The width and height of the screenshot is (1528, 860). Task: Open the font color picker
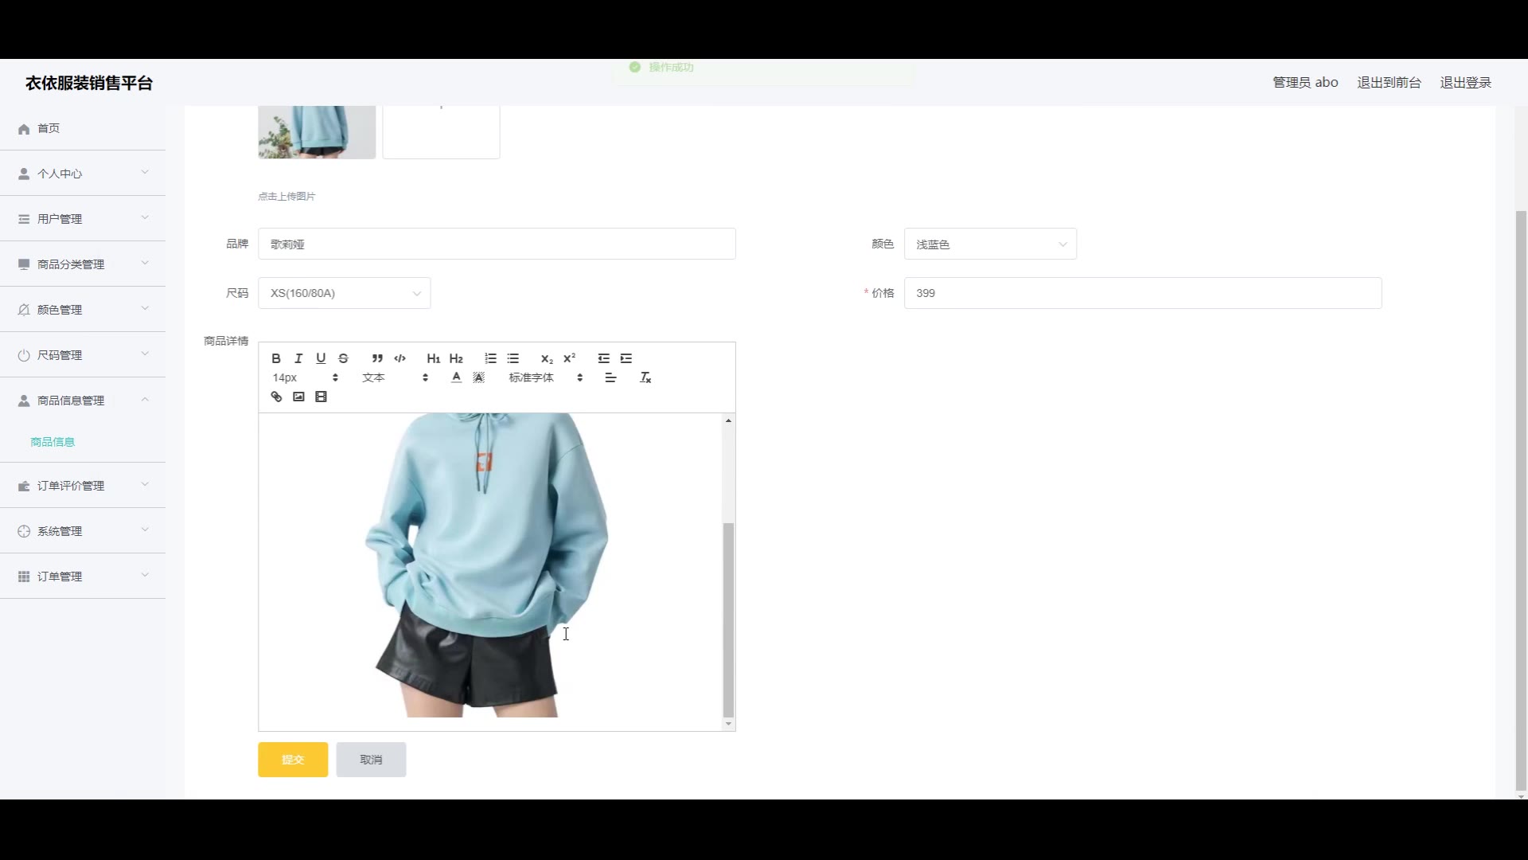click(x=456, y=377)
